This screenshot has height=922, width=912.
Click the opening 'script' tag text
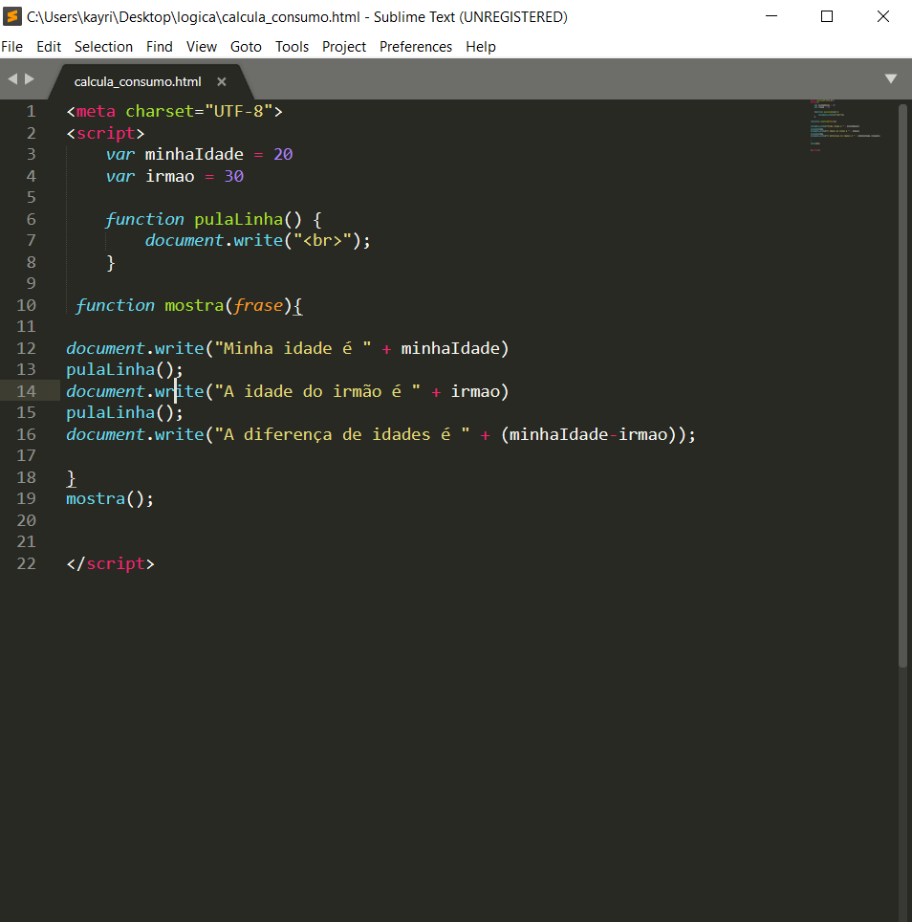(x=106, y=134)
